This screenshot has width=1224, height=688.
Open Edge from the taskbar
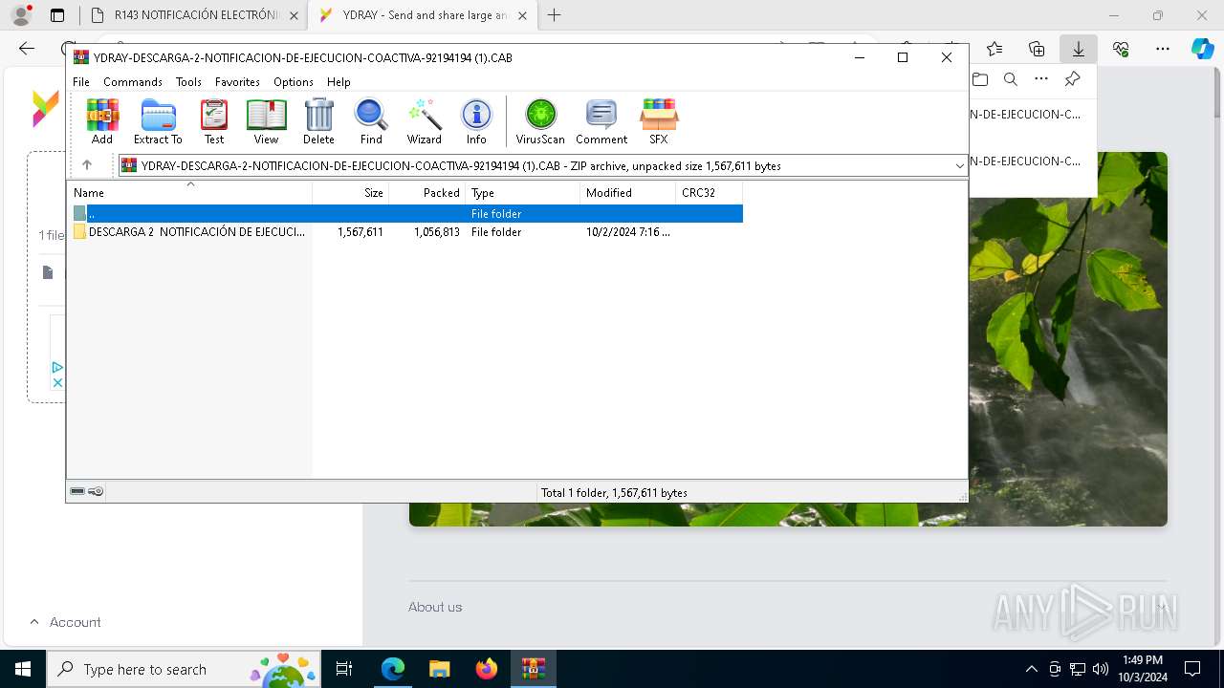click(x=393, y=669)
